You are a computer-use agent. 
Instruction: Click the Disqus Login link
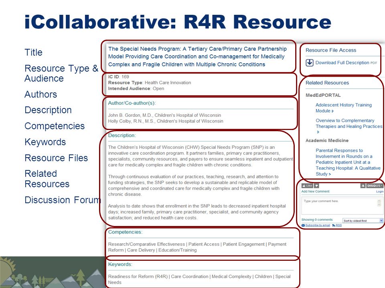pos(380,192)
